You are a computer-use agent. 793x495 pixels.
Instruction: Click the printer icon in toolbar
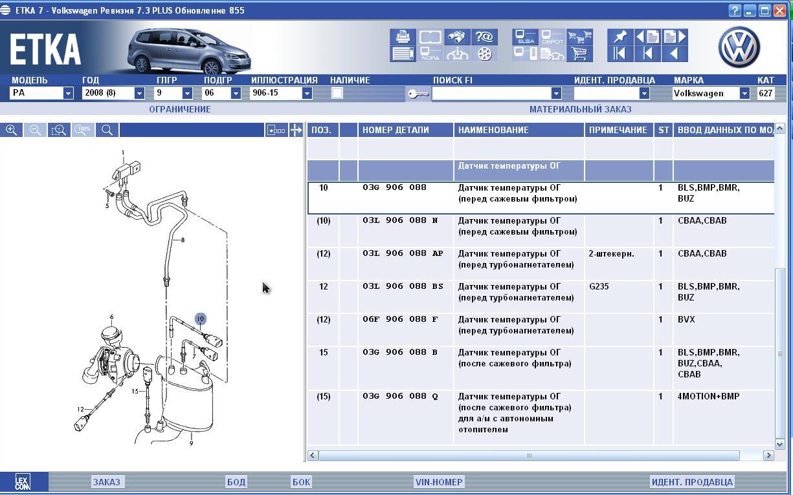pos(403,36)
